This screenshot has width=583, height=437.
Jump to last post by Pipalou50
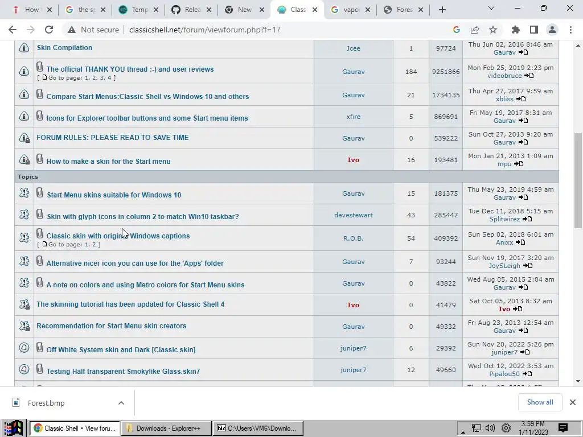527,374
